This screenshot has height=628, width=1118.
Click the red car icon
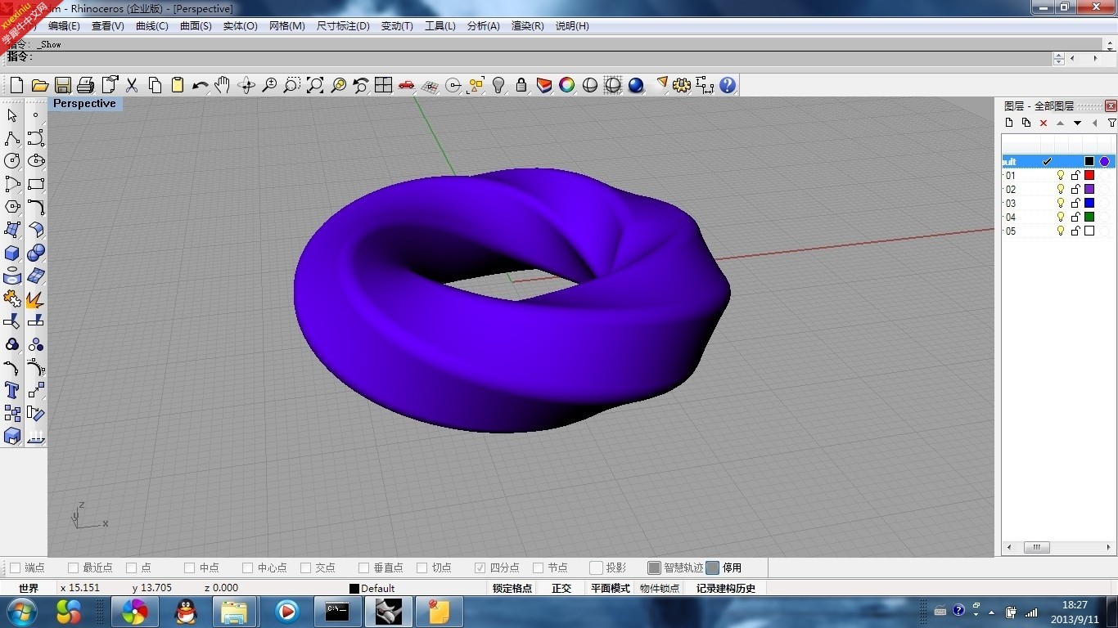point(407,85)
